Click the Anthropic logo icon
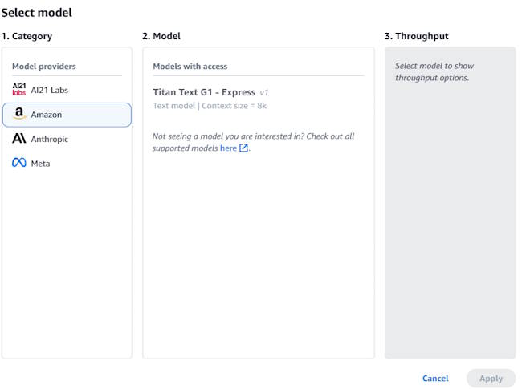 click(x=19, y=139)
